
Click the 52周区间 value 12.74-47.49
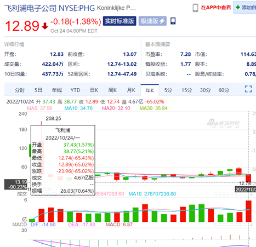(x=122, y=74)
